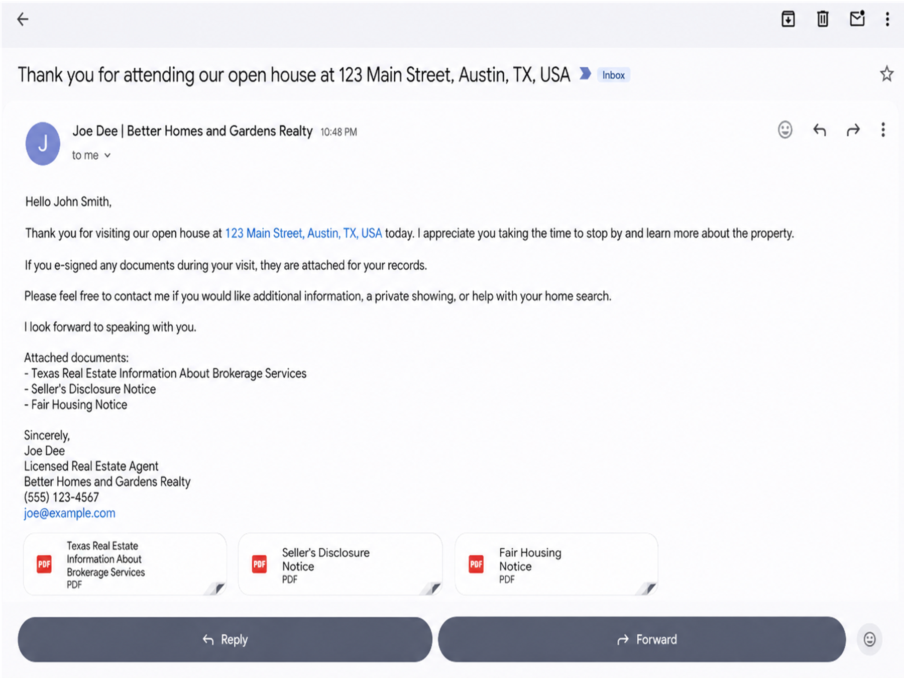Click the 'Attached documents:' heading text
904x678 pixels.
coord(76,358)
